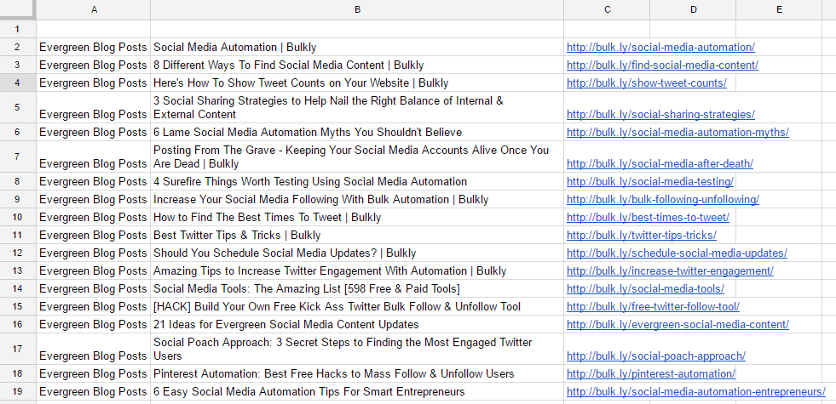Open the best-times-to-tweet link
This screenshot has width=836, height=404.
click(x=648, y=217)
